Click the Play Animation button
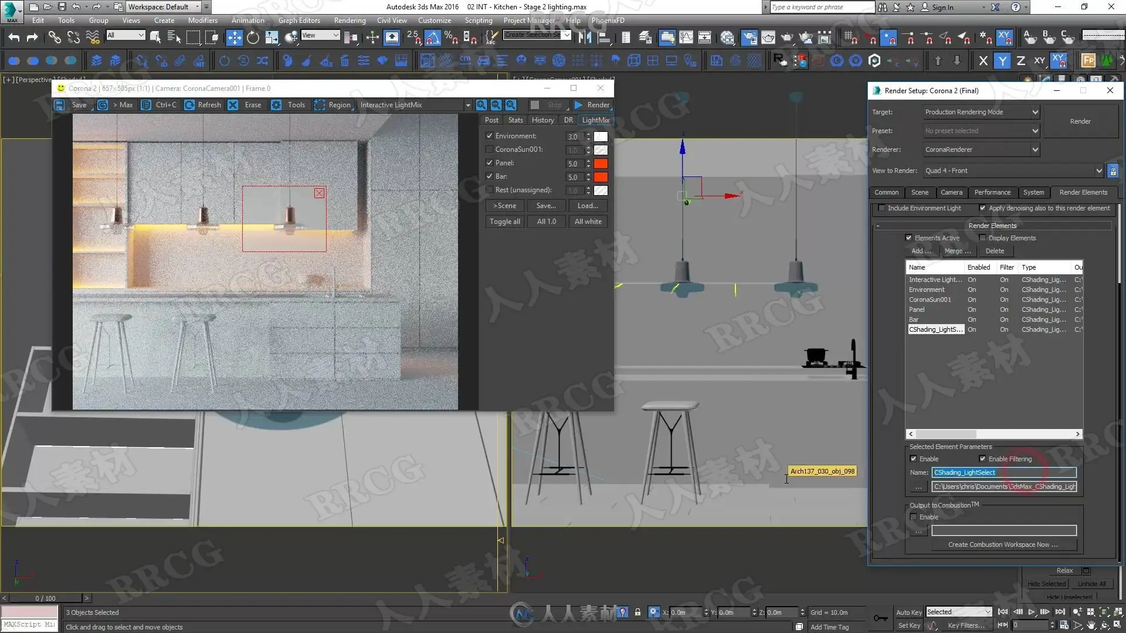 (x=1031, y=612)
